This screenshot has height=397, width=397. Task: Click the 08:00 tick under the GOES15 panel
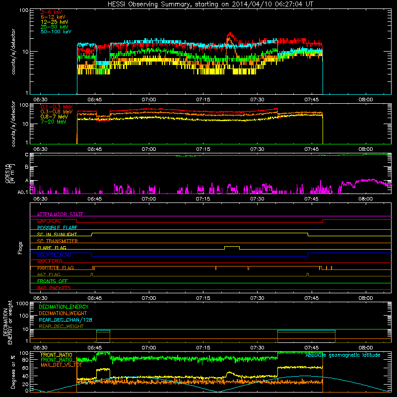pos(365,199)
